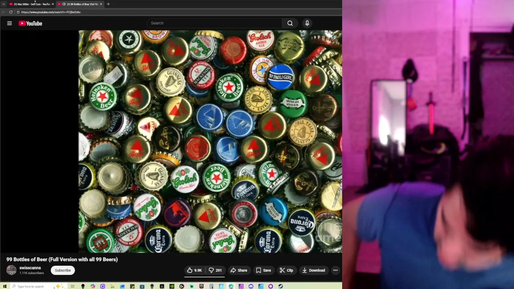View site info lock icon in address bar
The image size is (514, 289).
(x=18, y=12)
